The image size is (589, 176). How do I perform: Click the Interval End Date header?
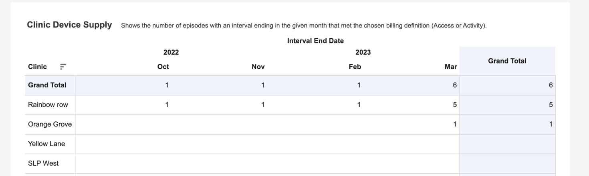315,41
